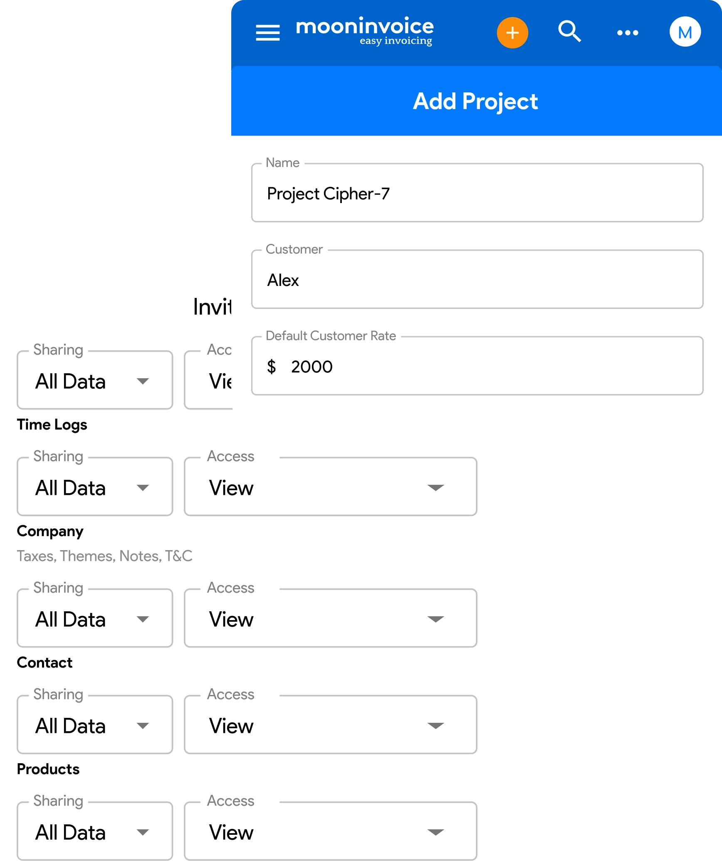This screenshot has width=722, height=861.
Task: Open the hamburger navigation menu
Action: 268,32
